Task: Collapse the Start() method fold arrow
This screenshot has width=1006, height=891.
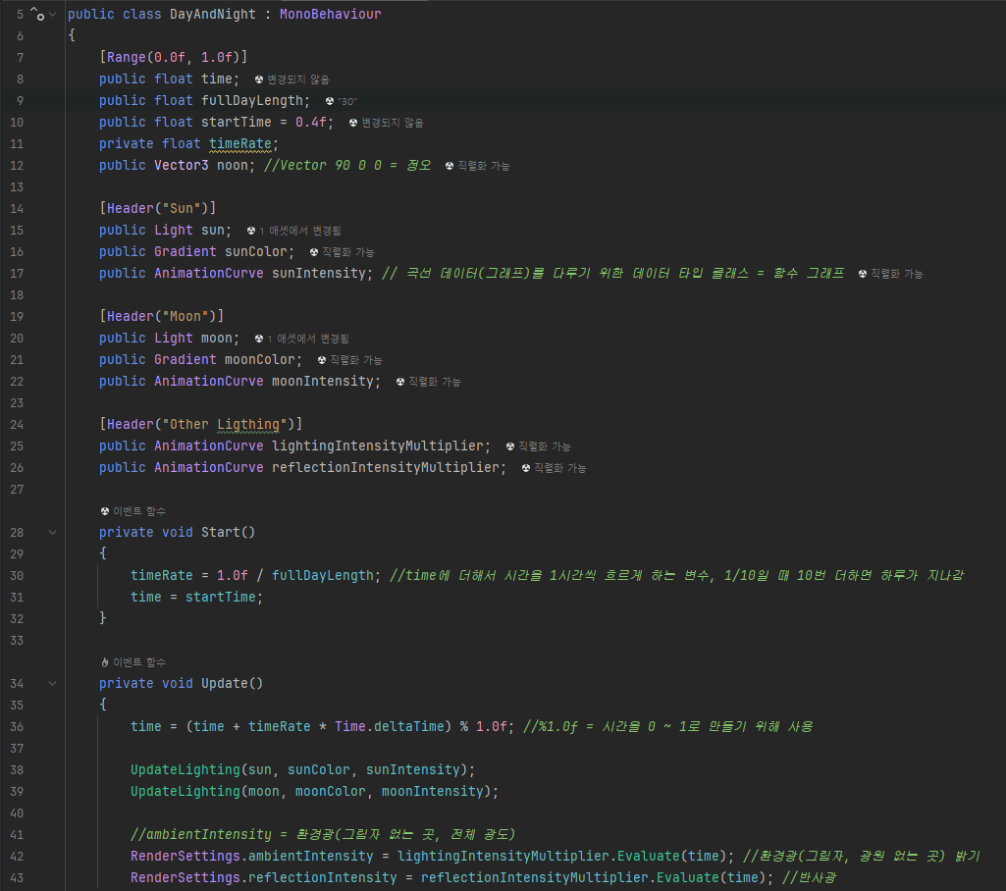Action: [x=53, y=533]
